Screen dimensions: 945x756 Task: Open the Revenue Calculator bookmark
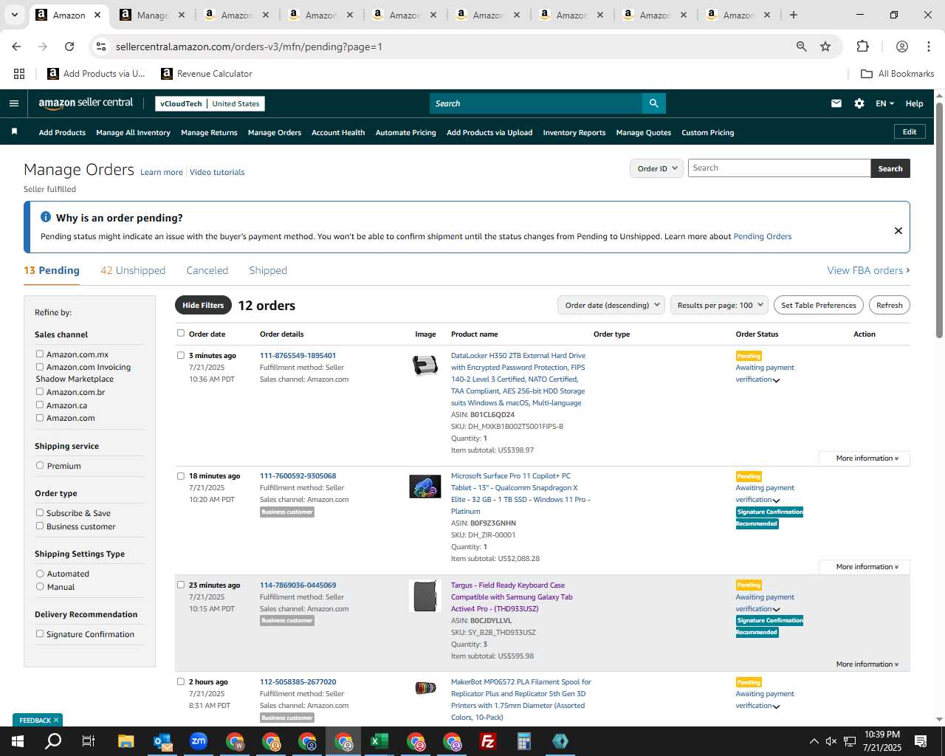click(207, 74)
